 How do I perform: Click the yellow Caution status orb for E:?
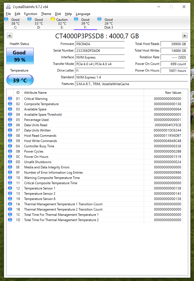tap(53, 19)
